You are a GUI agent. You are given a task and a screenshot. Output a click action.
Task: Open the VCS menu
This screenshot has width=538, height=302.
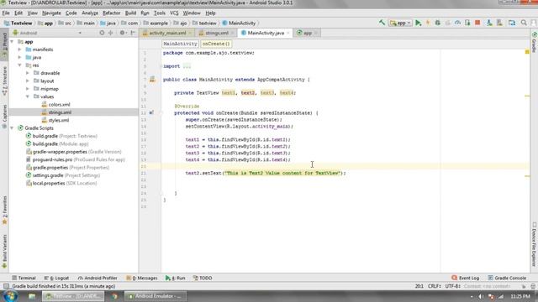coord(174,13)
